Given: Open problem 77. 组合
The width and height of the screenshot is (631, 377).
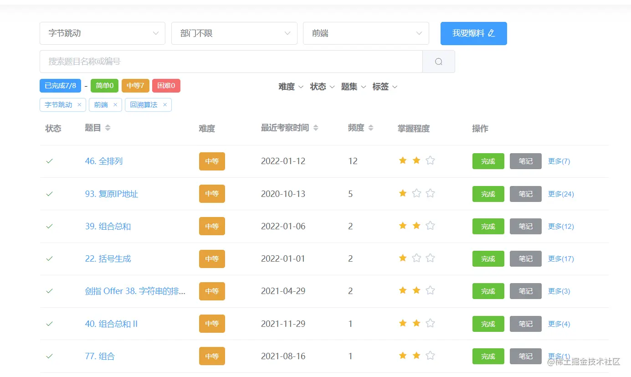Looking at the screenshot, I should click(x=100, y=356).
